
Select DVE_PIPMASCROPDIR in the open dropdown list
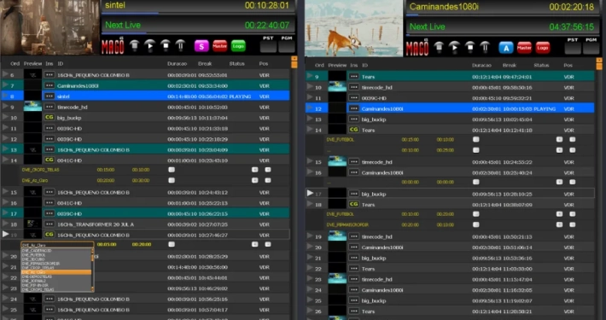coord(56,264)
